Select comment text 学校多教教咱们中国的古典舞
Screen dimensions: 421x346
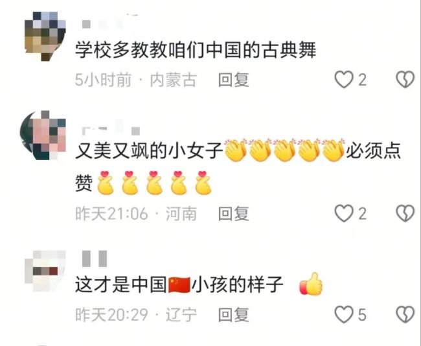pos(196,51)
